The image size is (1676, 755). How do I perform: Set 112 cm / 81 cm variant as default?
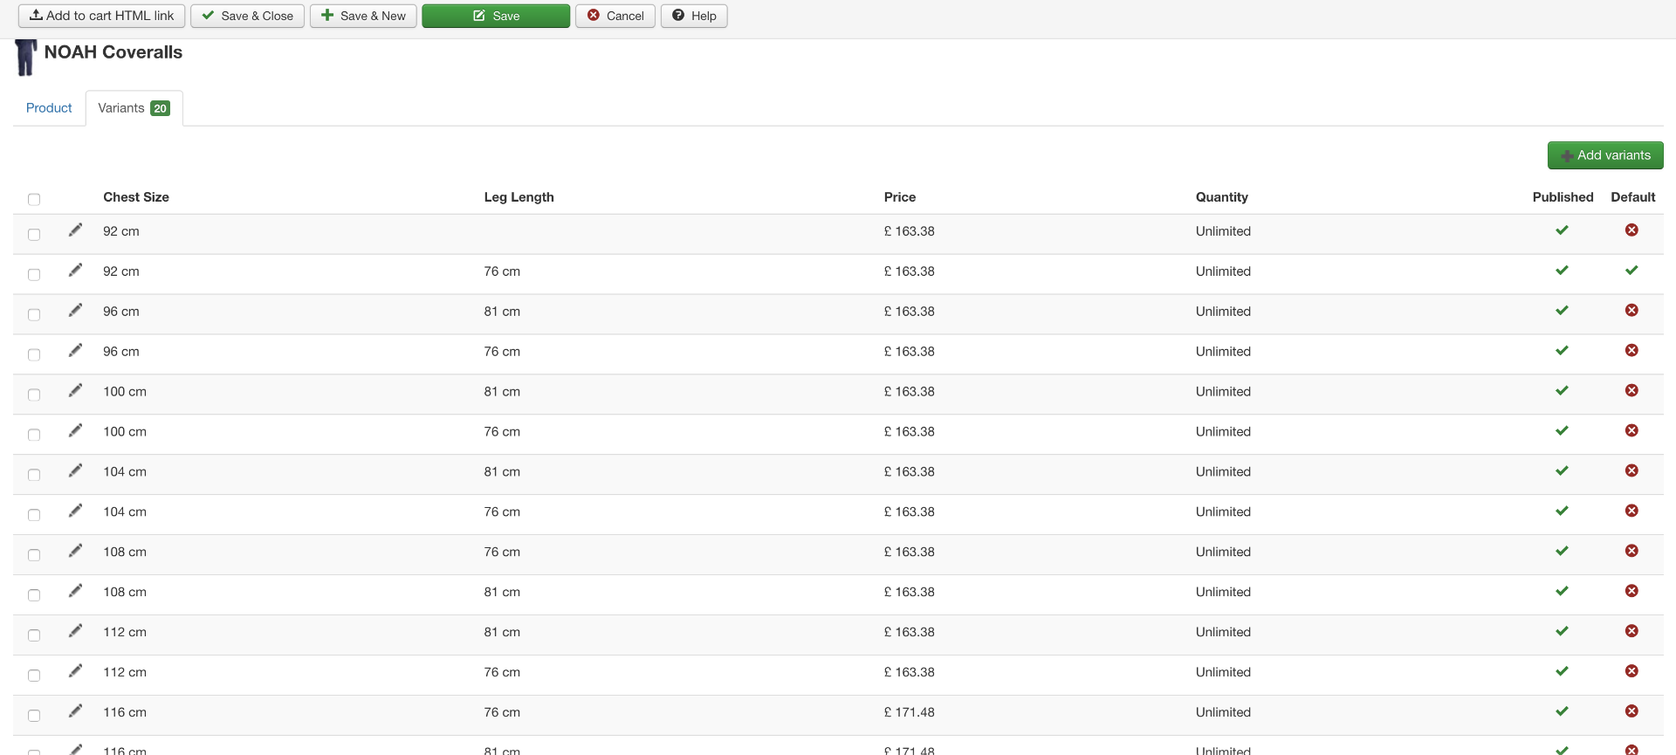pyautogui.click(x=1631, y=631)
